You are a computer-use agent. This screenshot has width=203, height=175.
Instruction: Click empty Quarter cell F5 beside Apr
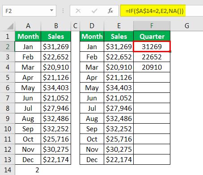click(x=152, y=77)
